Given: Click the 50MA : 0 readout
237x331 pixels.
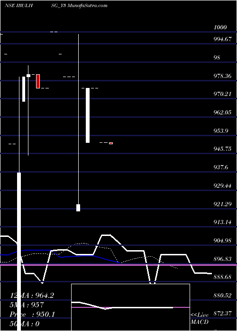Looking at the screenshot, I should coord(25,323).
